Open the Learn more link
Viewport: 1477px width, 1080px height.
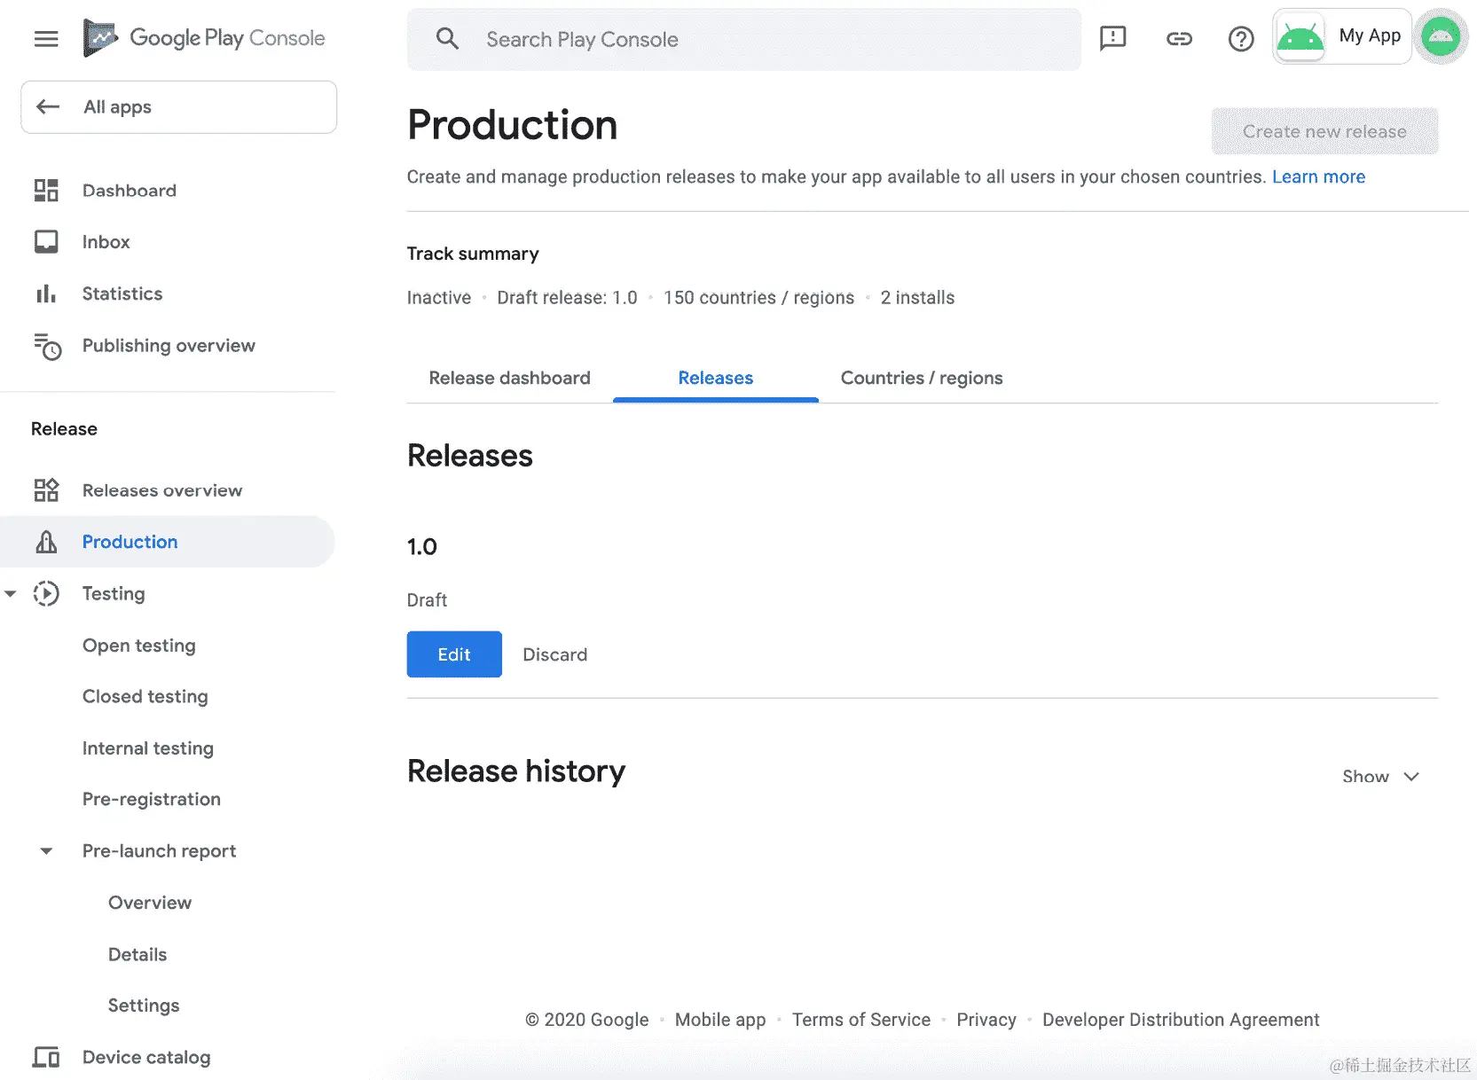[x=1318, y=176]
